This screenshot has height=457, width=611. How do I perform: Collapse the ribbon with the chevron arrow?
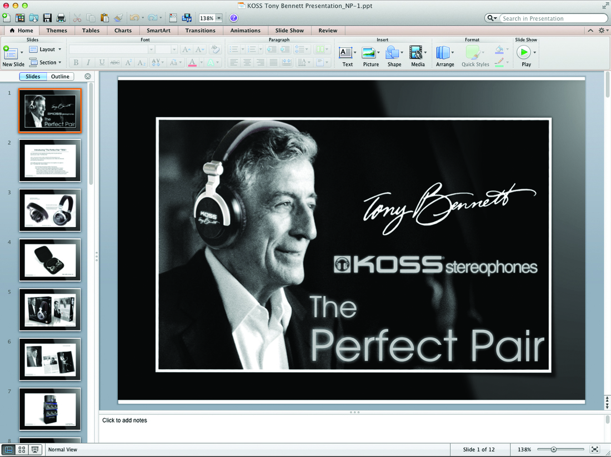[591, 31]
